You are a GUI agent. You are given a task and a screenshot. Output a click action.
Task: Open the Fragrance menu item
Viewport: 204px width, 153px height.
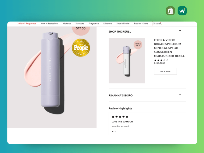[x=94, y=24]
